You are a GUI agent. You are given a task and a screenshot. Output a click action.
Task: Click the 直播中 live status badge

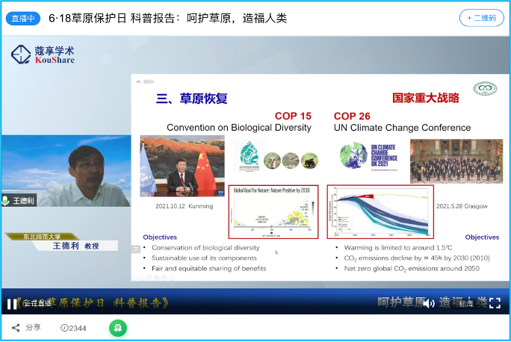(x=23, y=18)
